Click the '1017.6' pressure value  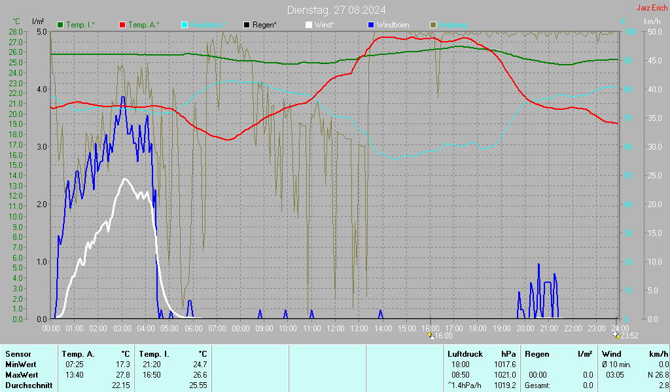[x=504, y=365]
